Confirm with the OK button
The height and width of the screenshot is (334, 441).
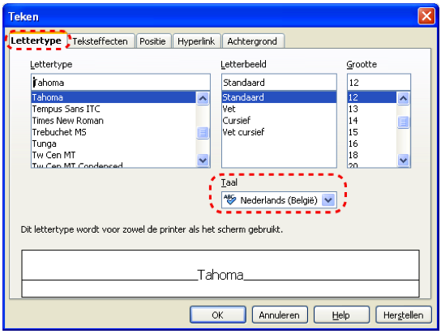pos(218,315)
